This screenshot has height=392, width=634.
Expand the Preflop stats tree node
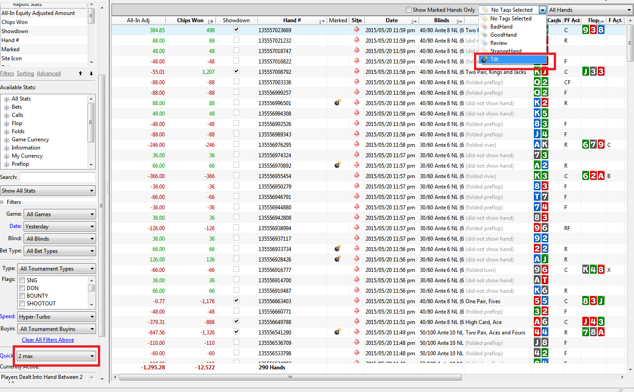click(x=7, y=165)
